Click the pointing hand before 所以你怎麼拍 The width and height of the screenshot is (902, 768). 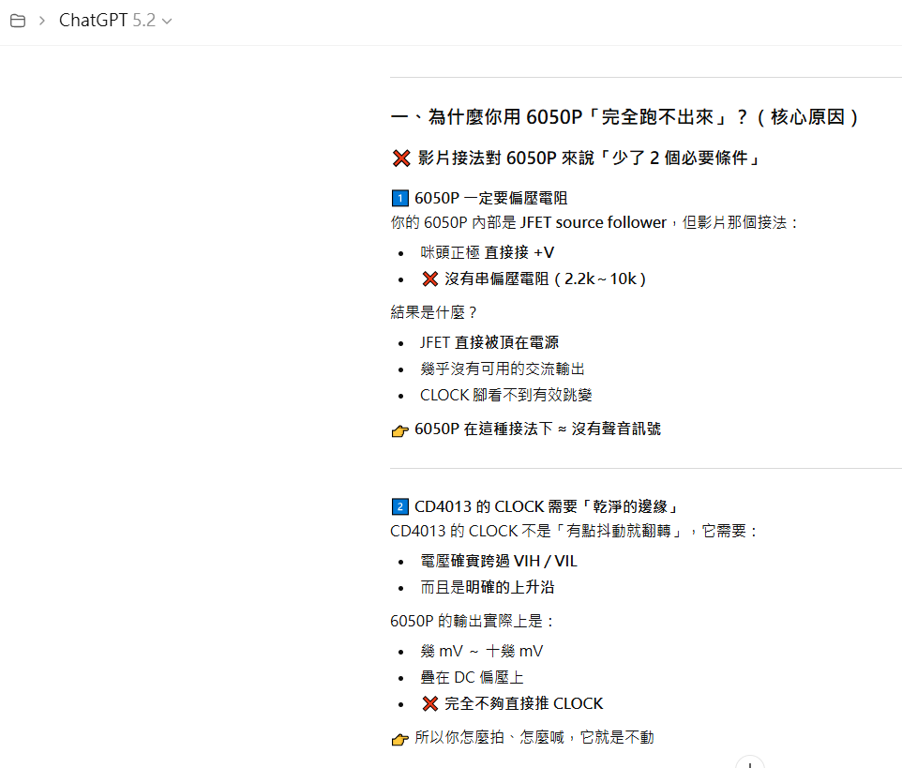click(400, 738)
